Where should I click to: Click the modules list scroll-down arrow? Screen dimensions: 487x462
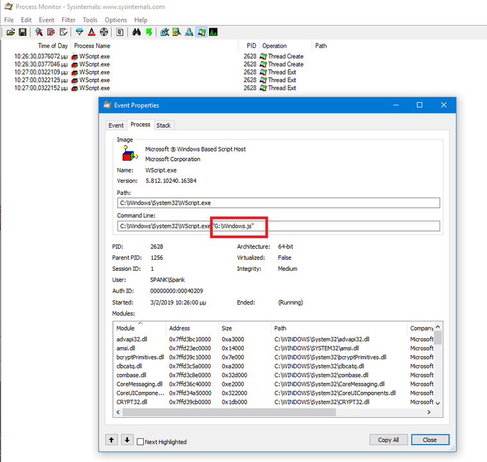coord(438,403)
